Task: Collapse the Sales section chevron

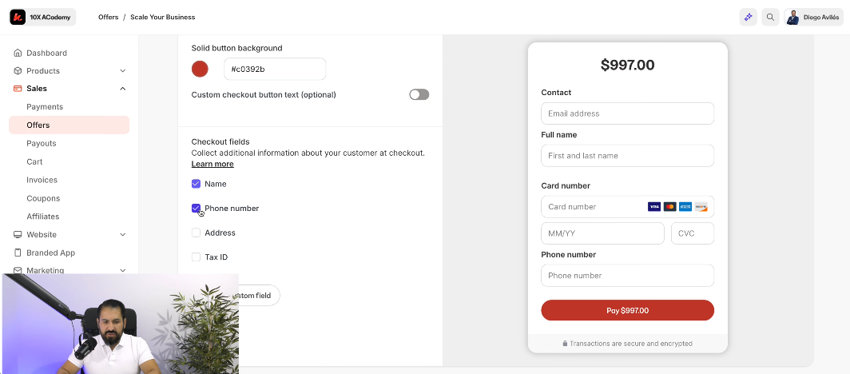Action: click(123, 89)
